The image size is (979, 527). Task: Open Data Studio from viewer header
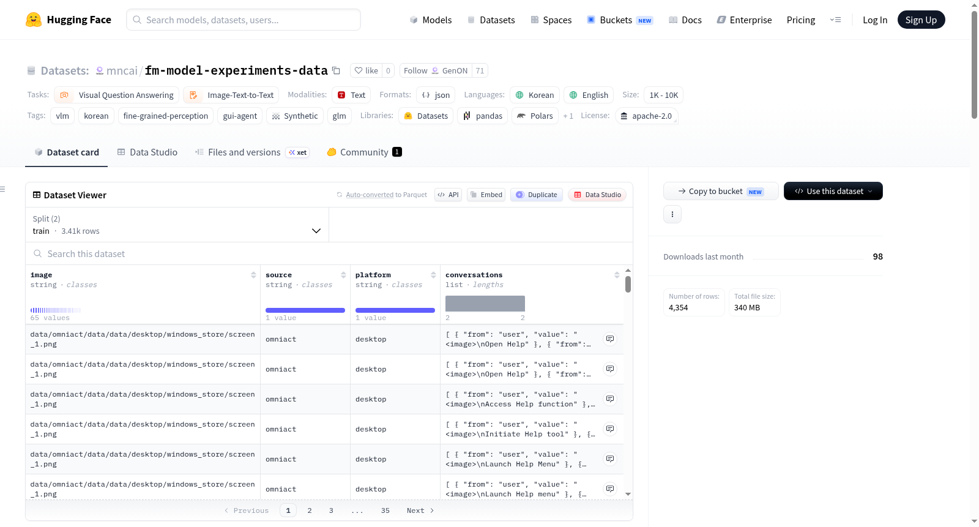tap(597, 195)
